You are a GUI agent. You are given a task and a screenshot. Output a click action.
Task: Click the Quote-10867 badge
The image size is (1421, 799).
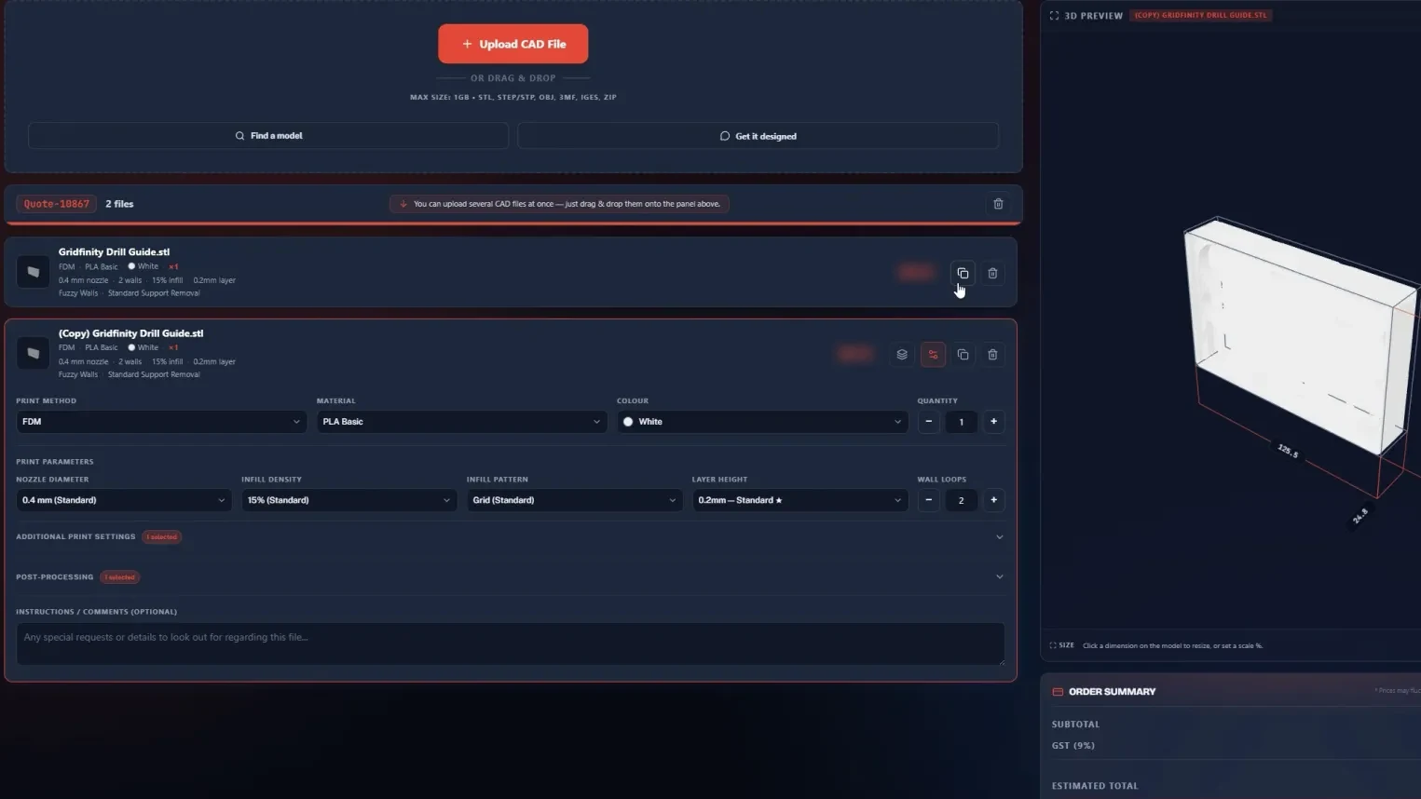tap(57, 204)
